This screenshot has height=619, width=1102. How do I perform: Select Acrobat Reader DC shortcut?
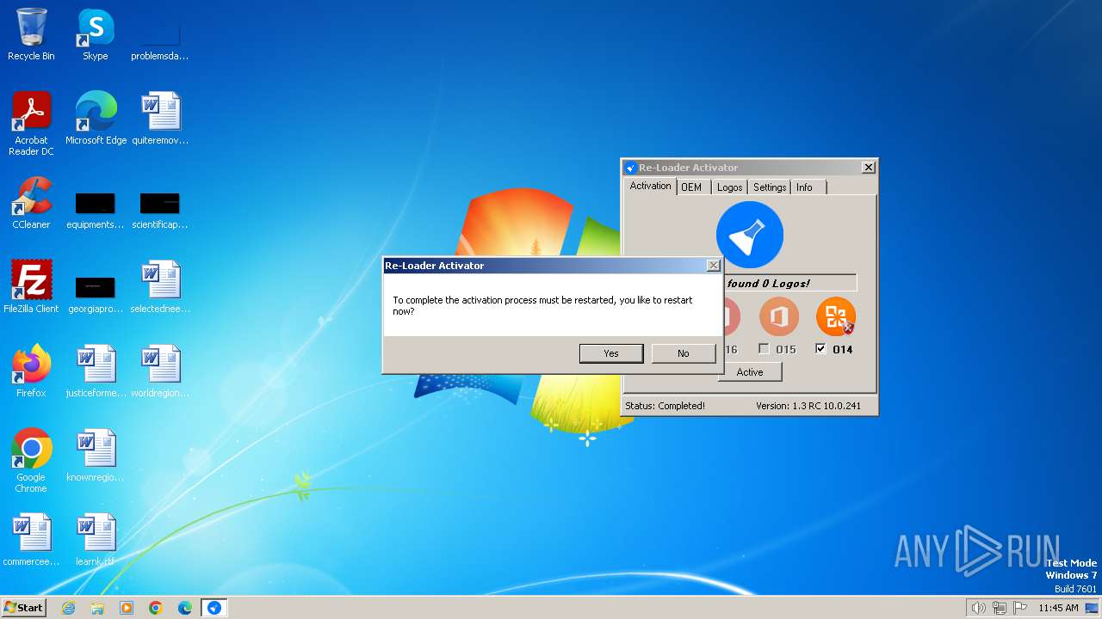[31, 124]
